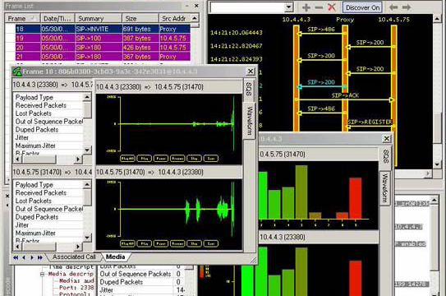Jump to first tab with double-left arrow
The height and width of the screenshot is (296, 446).
point(16,257)
